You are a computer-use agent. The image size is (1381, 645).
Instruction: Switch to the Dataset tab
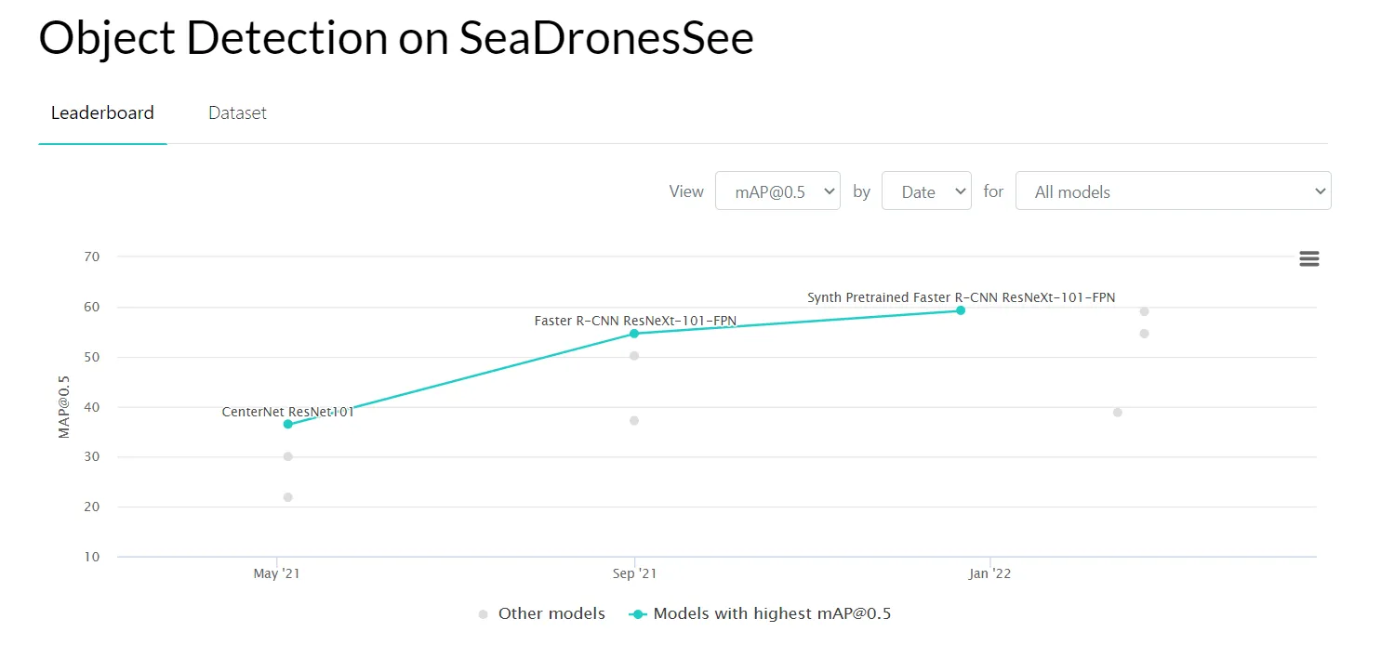point(237,113)
